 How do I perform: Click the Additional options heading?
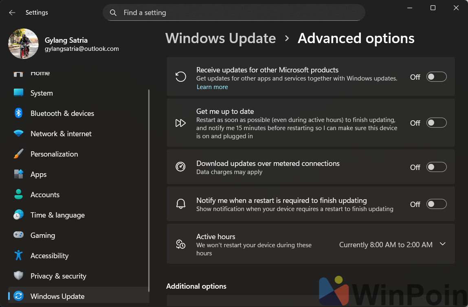196,286
